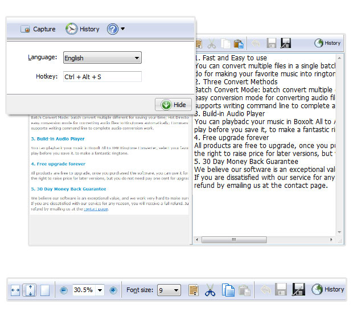
Task: Click the 'Language:' label in the settings panel
Action: point(42,57)
